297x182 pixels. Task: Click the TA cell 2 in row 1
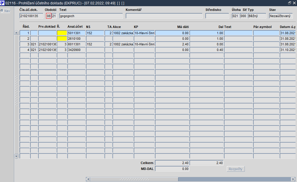tap(108, 33)
